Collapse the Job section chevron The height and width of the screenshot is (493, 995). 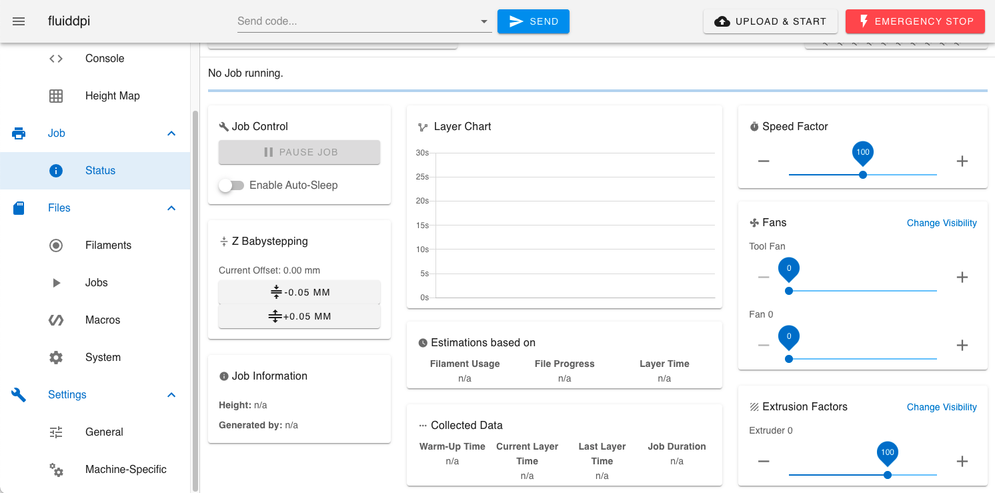tap(171, 133)
